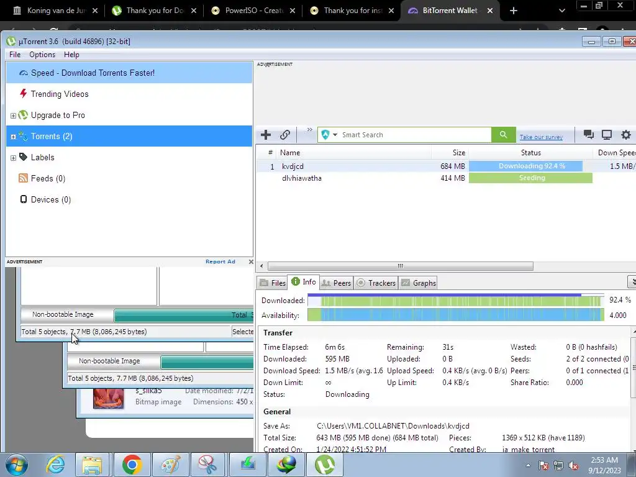The image size is (636, 477).
Task: Open the Take our survey link
Action: (x=541, y=137)
